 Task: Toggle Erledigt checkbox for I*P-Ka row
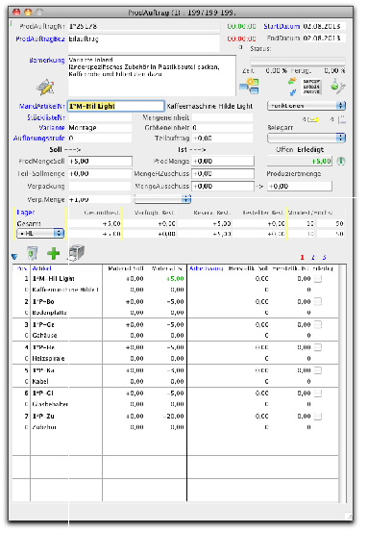tap(318, 370)
